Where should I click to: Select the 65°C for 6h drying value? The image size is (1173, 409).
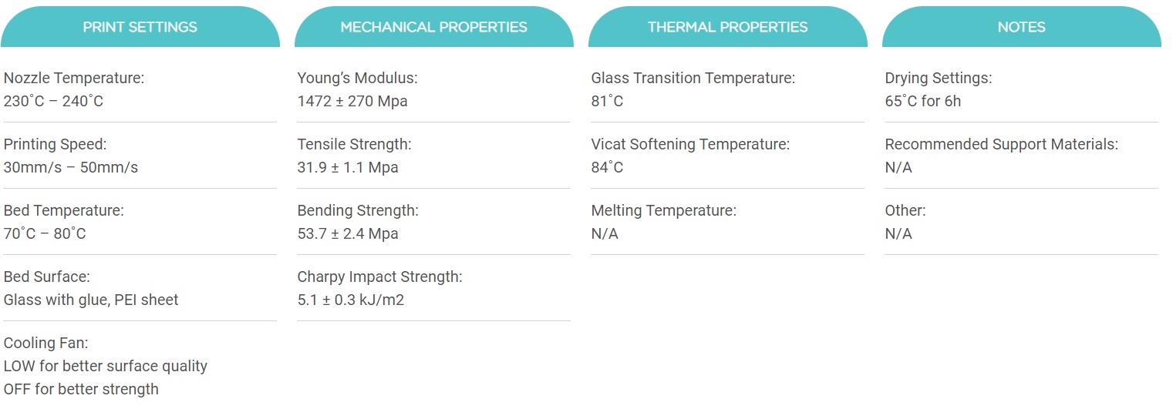click(x=923, y=101)
